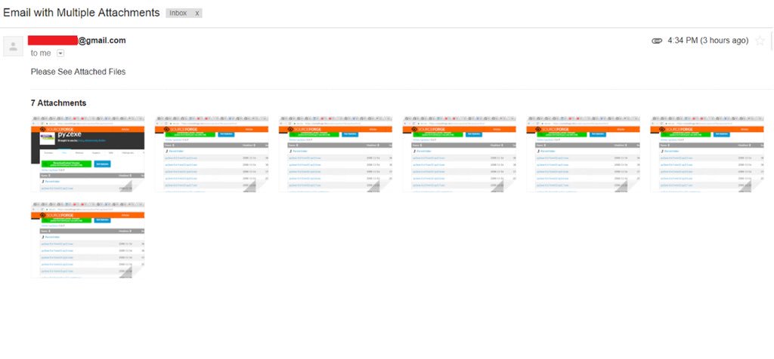Image resolution: width=774 pixels, height=359 pixels.
Task: Click the paperclip attachment indicator icon
Action: 657,41
